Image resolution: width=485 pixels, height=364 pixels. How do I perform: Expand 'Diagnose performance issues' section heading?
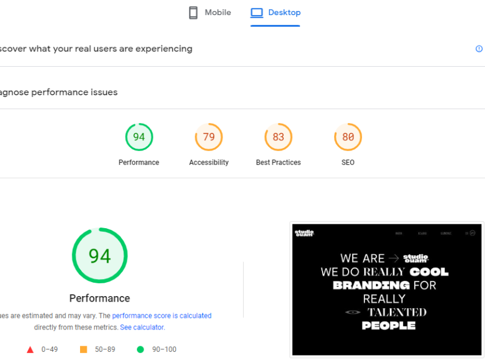point(59,93)
